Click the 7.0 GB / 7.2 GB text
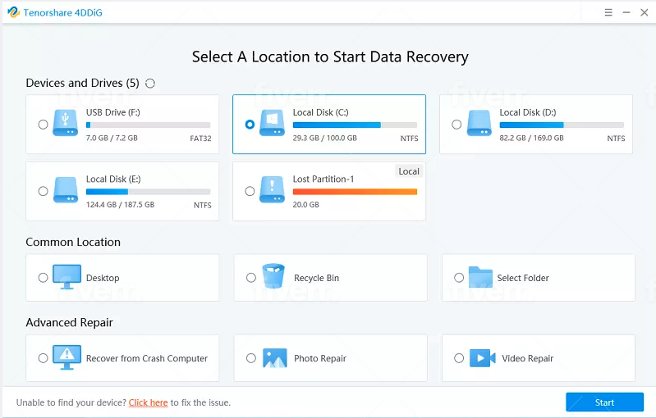This screenshot has height=418, width=656. [112, 138]
